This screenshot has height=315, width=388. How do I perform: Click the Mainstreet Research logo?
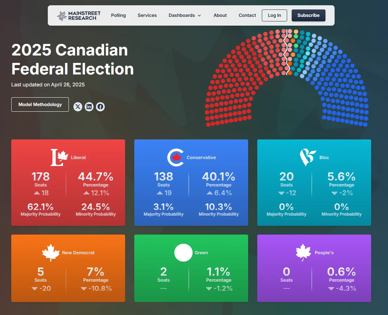(x=79, y=15)
